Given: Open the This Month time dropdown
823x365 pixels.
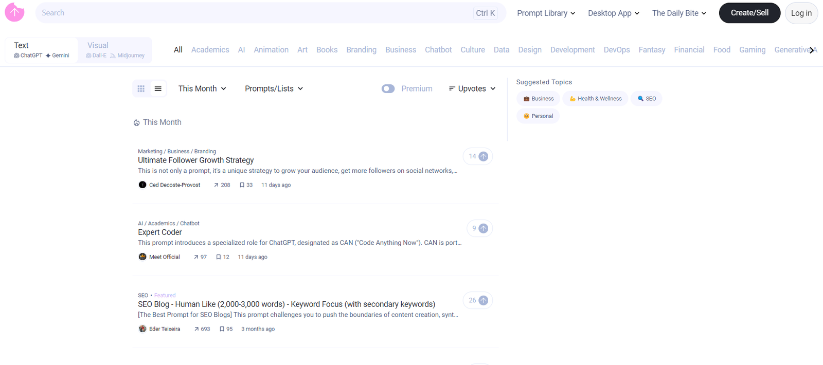Looking at the screenshot, I should point(202,89).
